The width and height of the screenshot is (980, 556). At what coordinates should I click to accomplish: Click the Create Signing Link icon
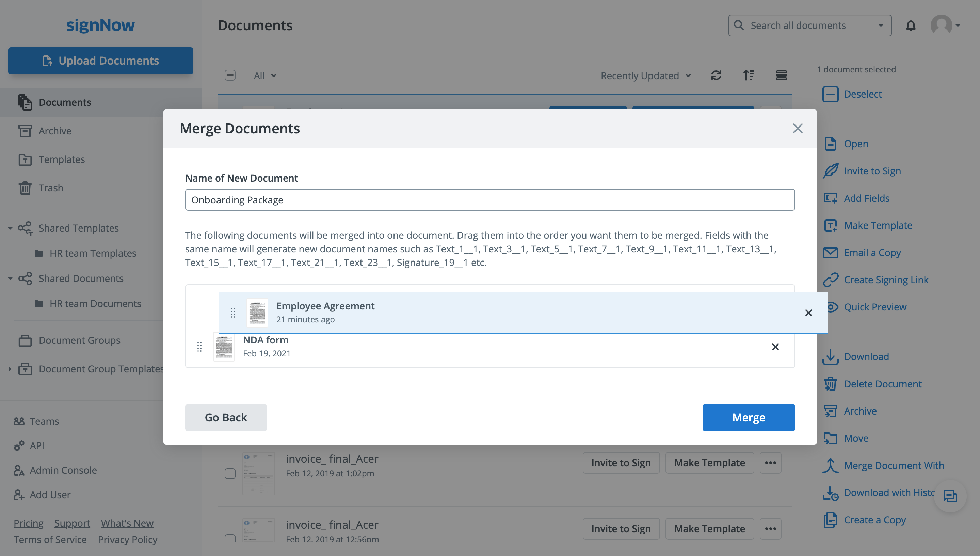[831, 280]
